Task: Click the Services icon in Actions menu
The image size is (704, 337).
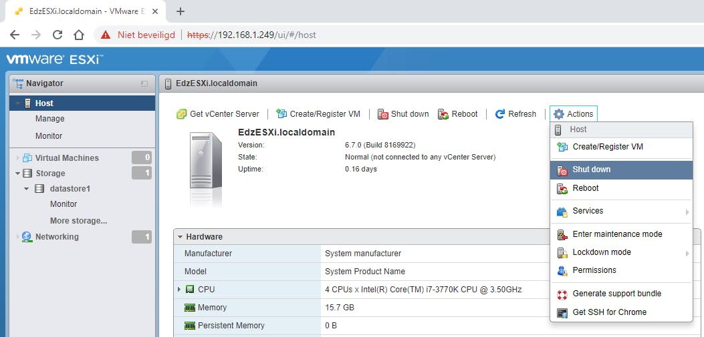Action: pos(562,212)
